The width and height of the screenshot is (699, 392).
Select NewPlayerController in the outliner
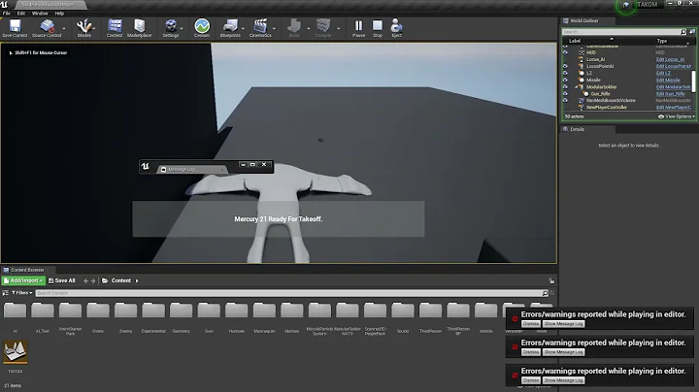tap(606, 108)
